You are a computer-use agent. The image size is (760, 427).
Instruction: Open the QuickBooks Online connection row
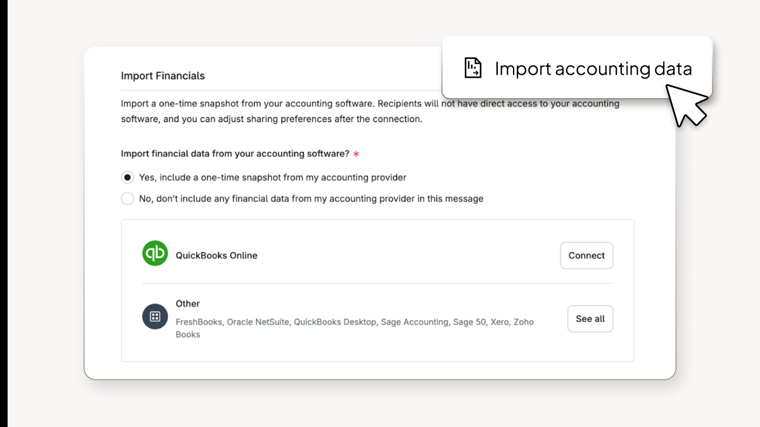coord(586,255)
